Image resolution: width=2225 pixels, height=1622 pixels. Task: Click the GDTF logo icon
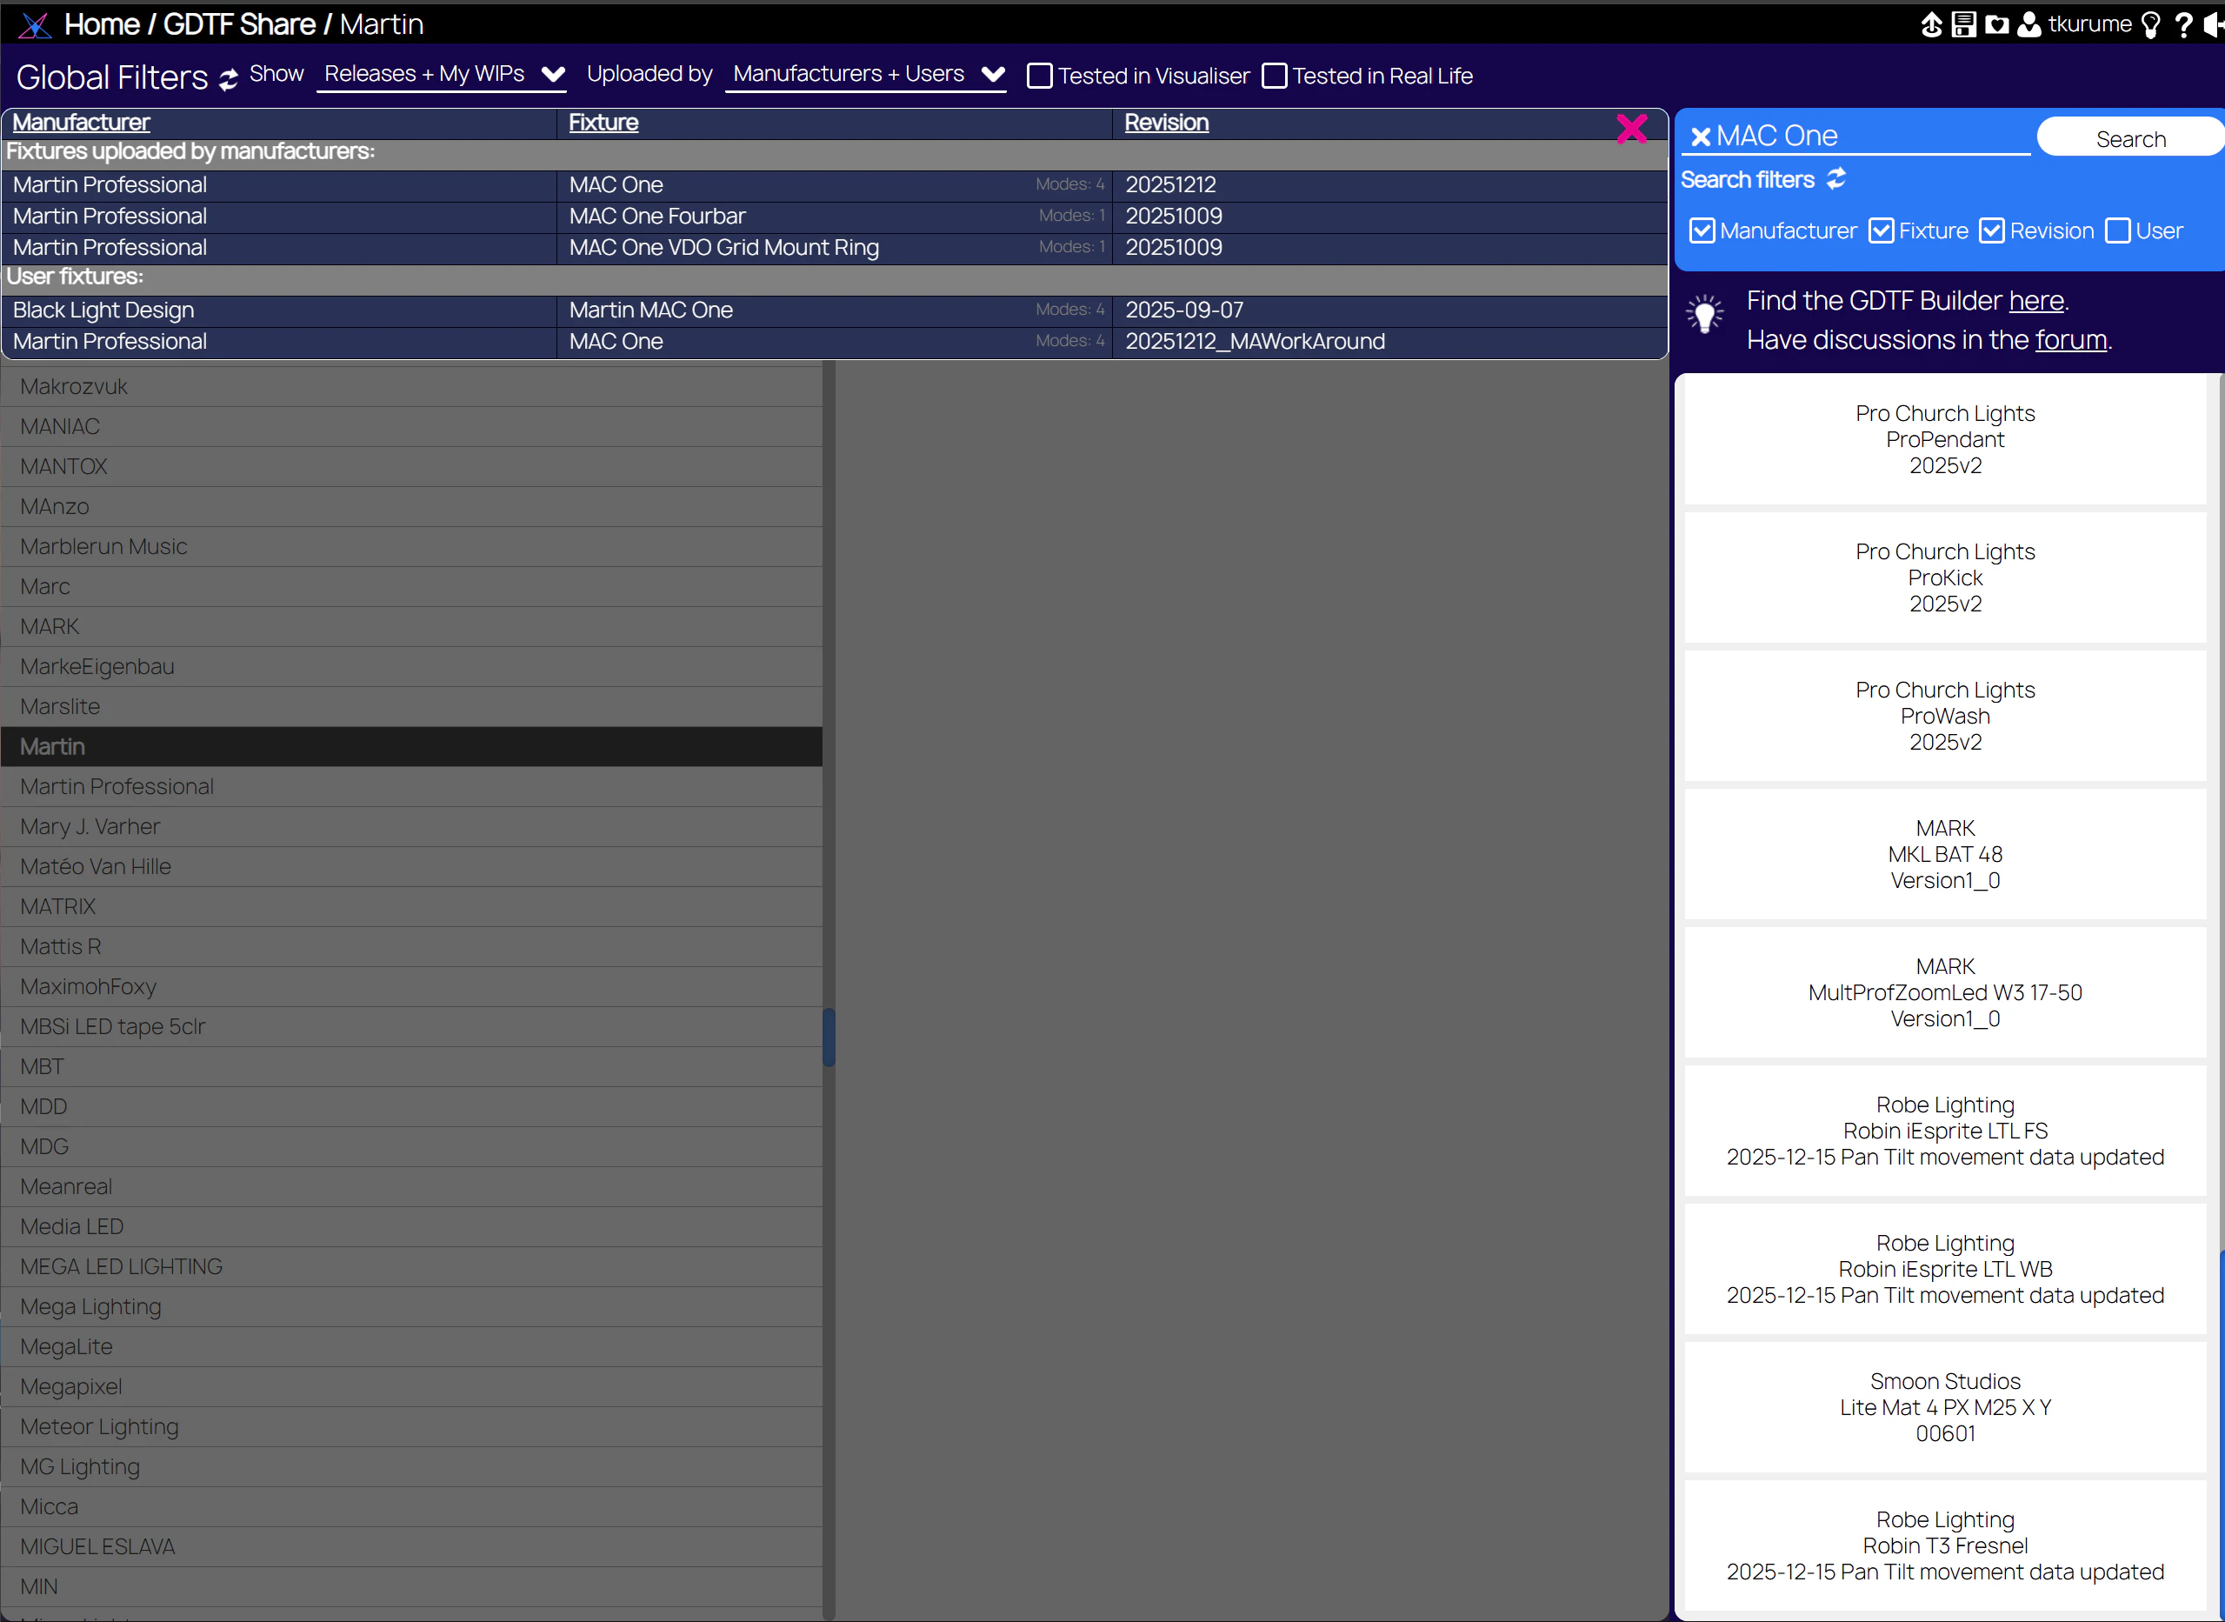36,24
